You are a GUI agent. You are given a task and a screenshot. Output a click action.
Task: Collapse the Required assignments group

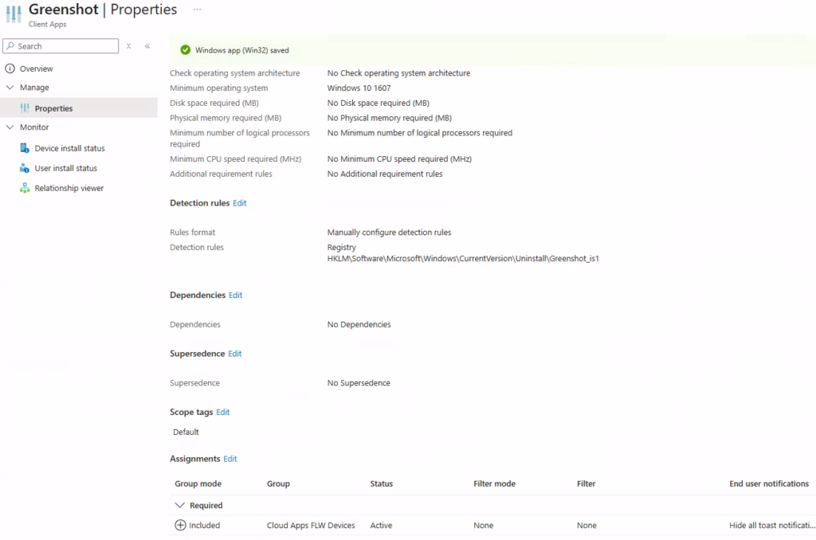pyautogui.click(x=180, y=506)
